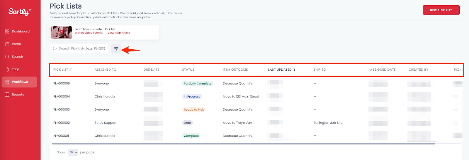Click magnifier icon in search field
The width and height of the screenshot is (469, 160).
[x=55, y=49]
